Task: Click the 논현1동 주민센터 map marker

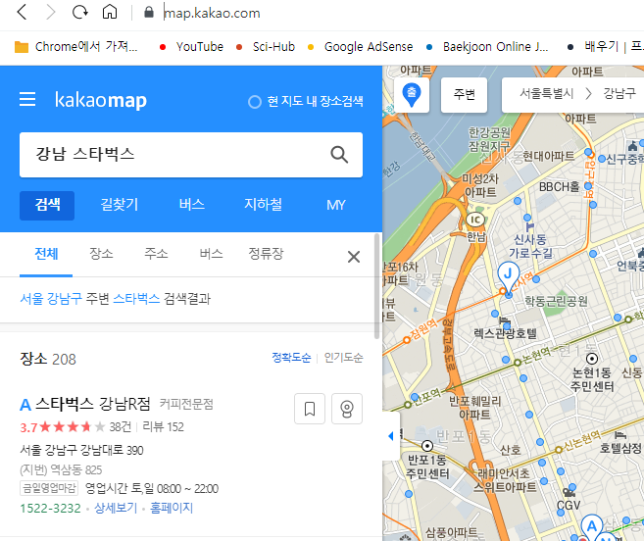Action: pyautogui.click(x=591, y=359)
